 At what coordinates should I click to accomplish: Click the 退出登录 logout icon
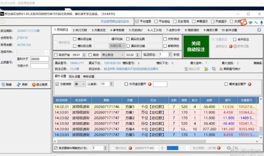(x=34, y=85)
